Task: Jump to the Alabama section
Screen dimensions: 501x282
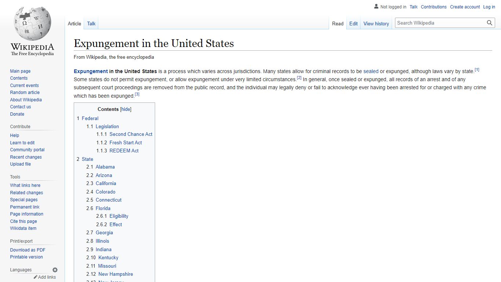Action: (100, 167)
